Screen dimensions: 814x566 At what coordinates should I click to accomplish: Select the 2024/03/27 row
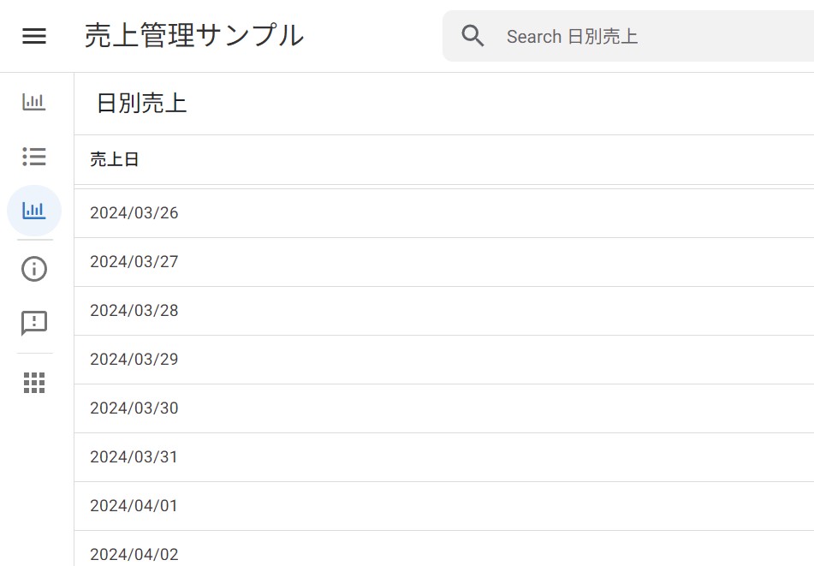click(134, 262)
